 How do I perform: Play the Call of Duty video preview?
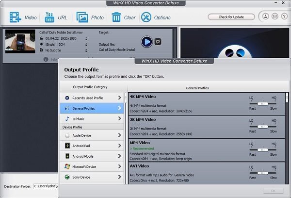(146, 42)
